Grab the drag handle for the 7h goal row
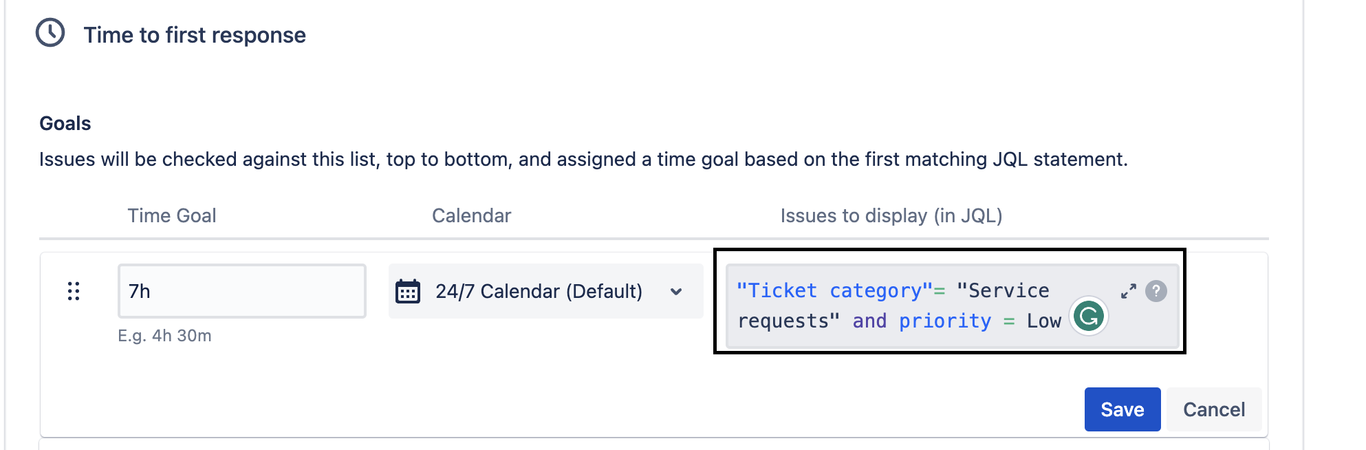The width and height of the screenshot is (1366, 450). pyautogui.click(x=74, y=291)
